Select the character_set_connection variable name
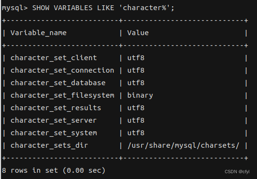 (62, 70)
